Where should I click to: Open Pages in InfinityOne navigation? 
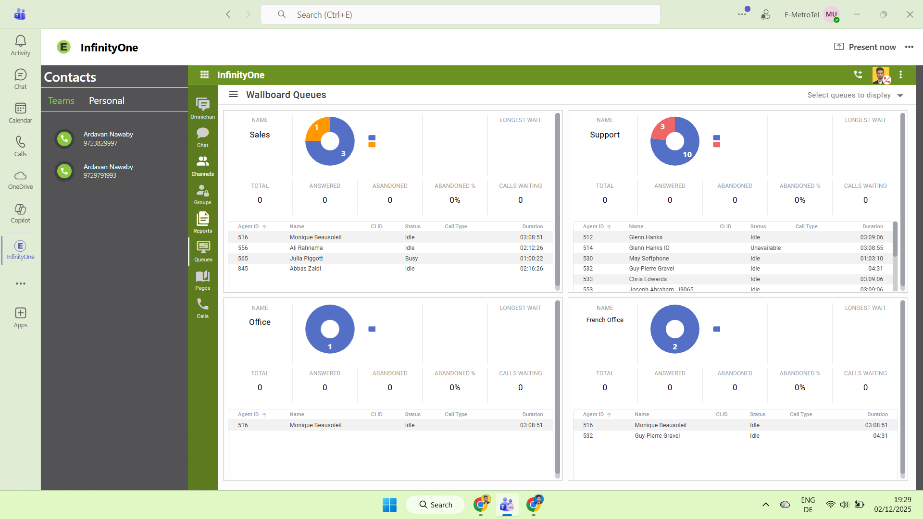coord(203,280)
